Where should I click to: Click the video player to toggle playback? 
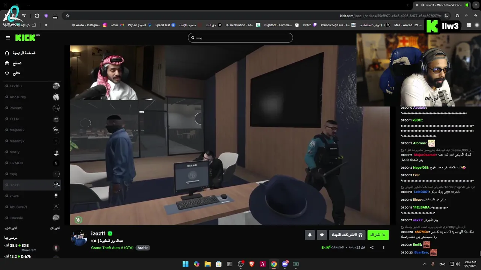click(230, 135)
